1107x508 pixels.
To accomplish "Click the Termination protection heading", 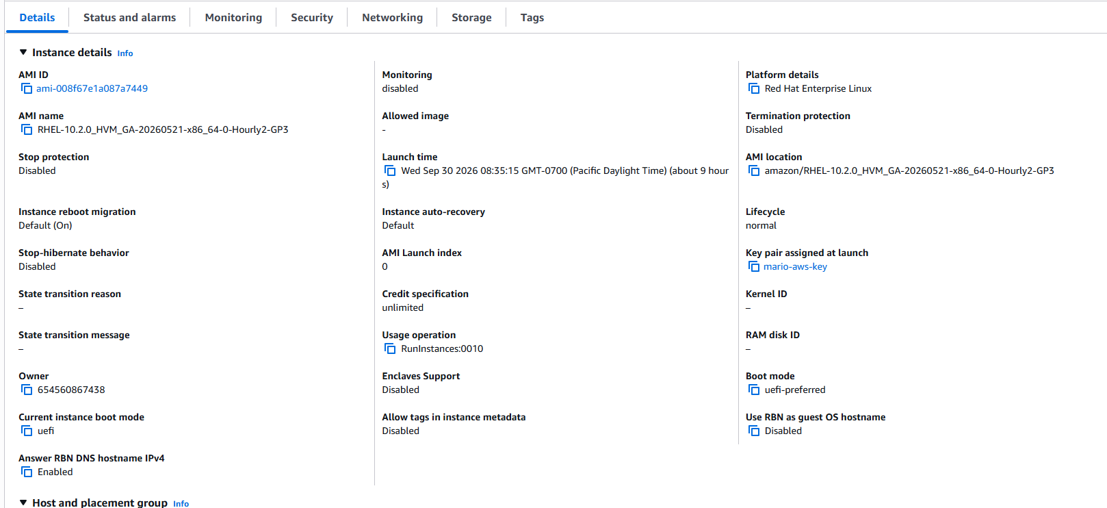I will pos(798,116).
